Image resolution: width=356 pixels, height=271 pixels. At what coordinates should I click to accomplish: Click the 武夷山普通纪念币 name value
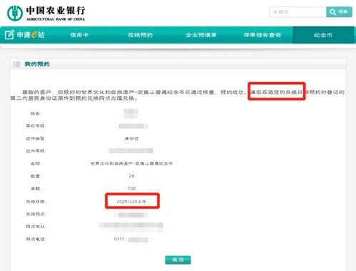click(x=131, y=163)
